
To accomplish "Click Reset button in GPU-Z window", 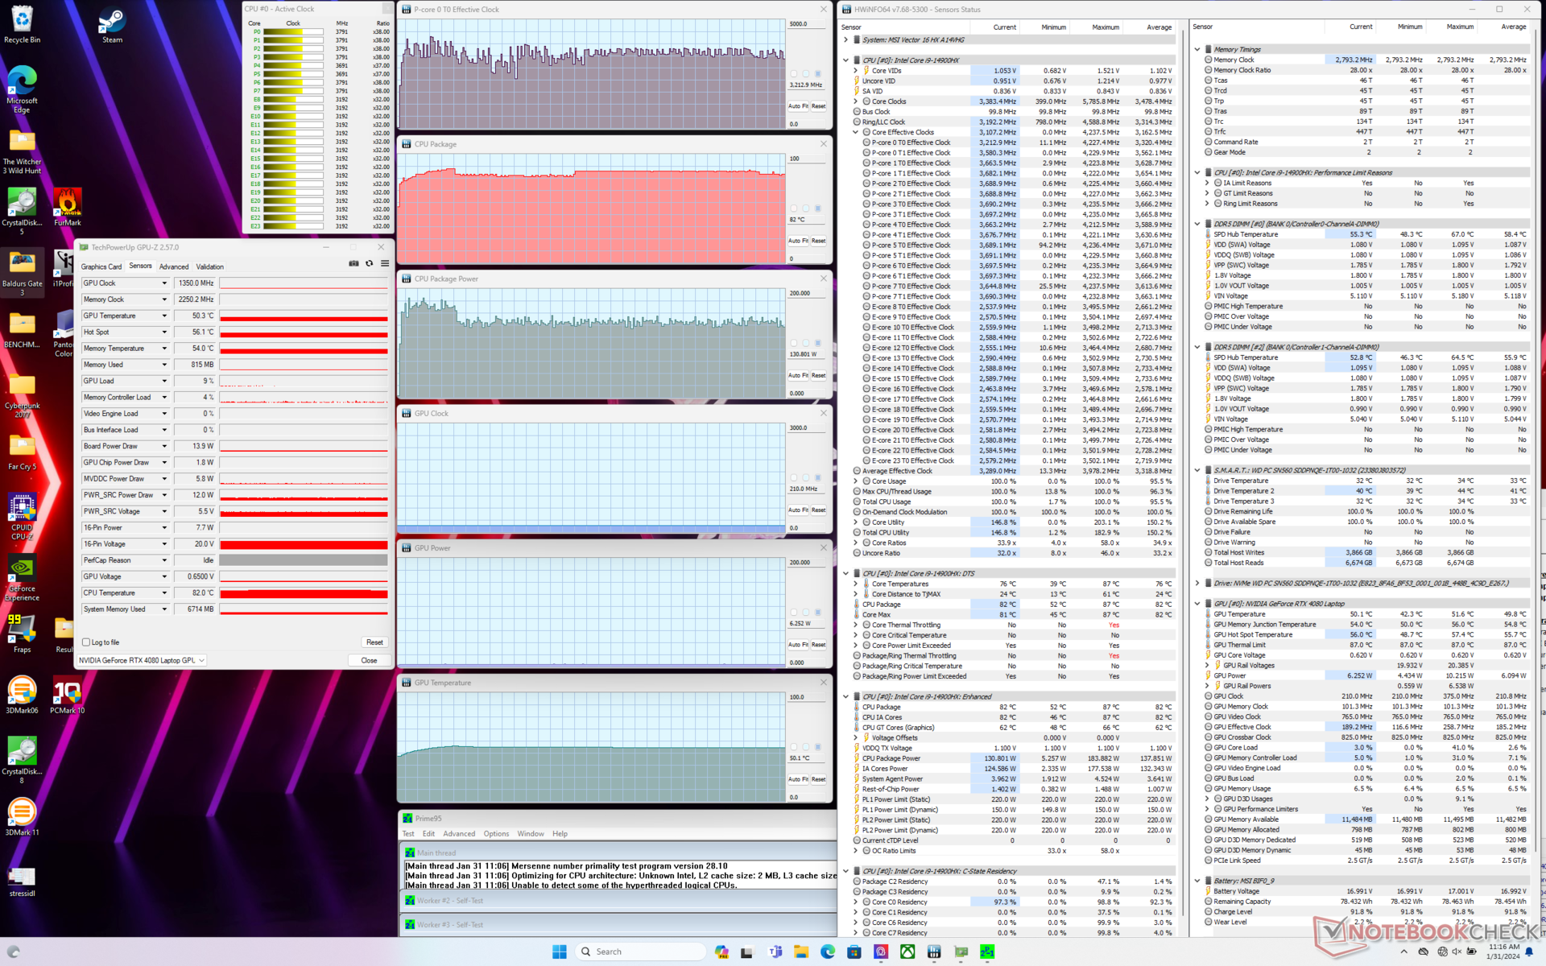I will click(374, 642).
